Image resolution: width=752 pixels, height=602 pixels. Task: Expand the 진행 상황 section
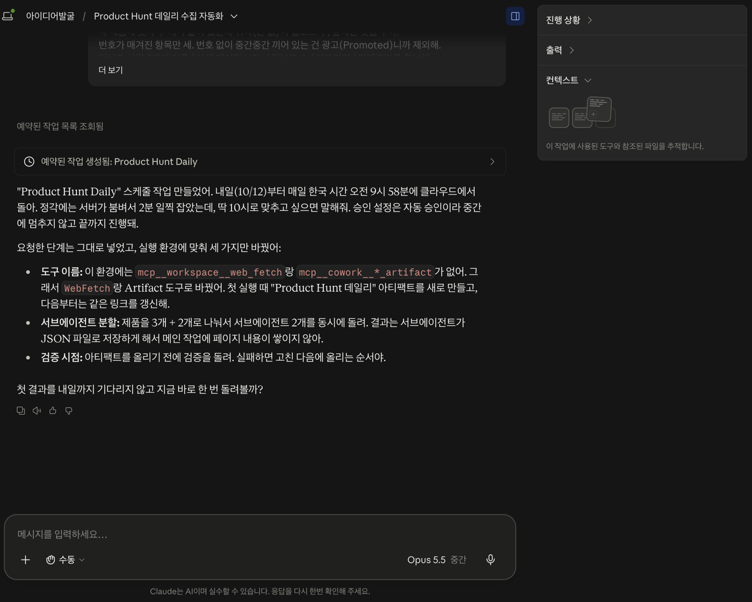coord(569,20)
